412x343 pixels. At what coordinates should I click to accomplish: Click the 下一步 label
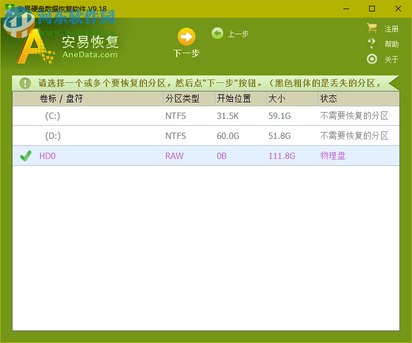[x=187, y=53]
